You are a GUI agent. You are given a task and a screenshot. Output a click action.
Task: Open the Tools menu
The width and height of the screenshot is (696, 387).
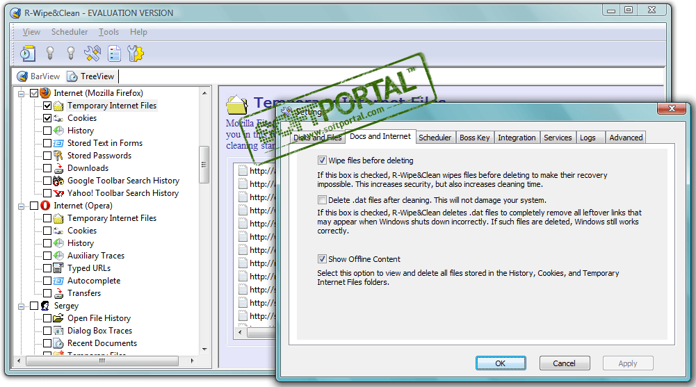click(108, 32)
